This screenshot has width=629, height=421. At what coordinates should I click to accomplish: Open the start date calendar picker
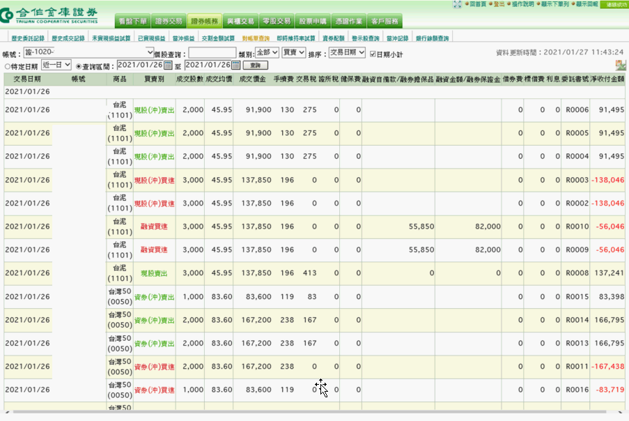pos(168,65)
